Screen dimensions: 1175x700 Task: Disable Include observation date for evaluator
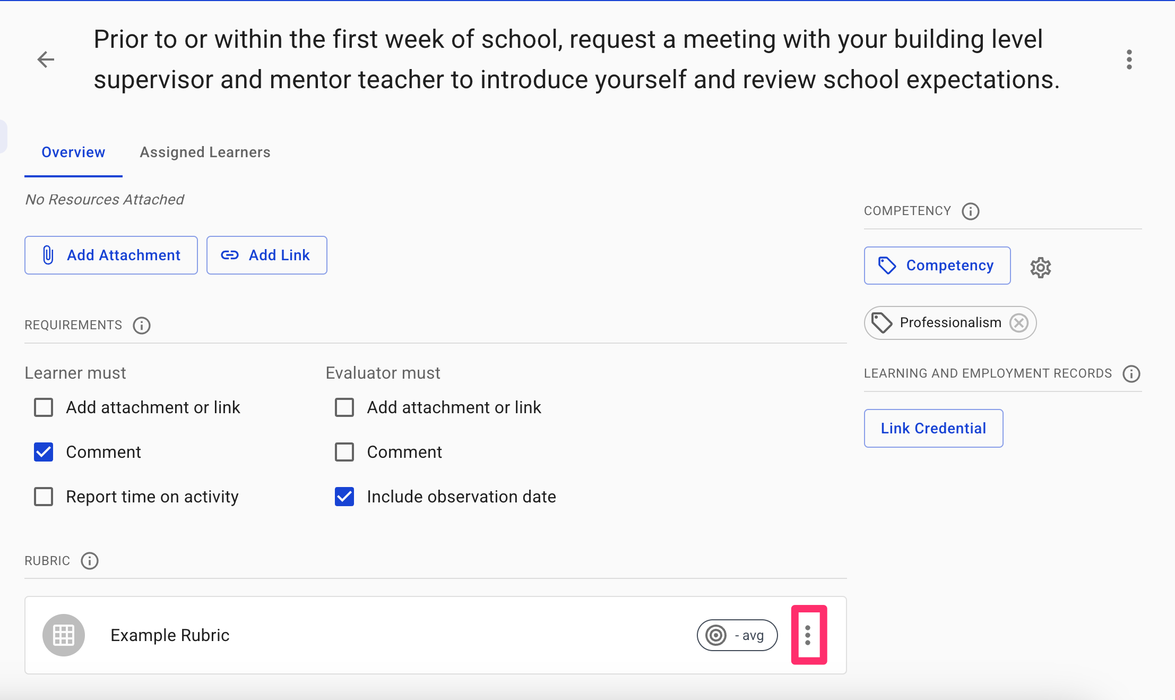[x=344, y=497]
